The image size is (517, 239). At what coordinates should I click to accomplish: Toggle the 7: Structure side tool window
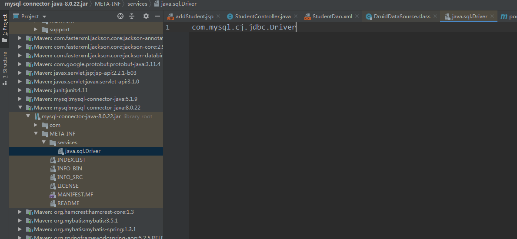5,68
